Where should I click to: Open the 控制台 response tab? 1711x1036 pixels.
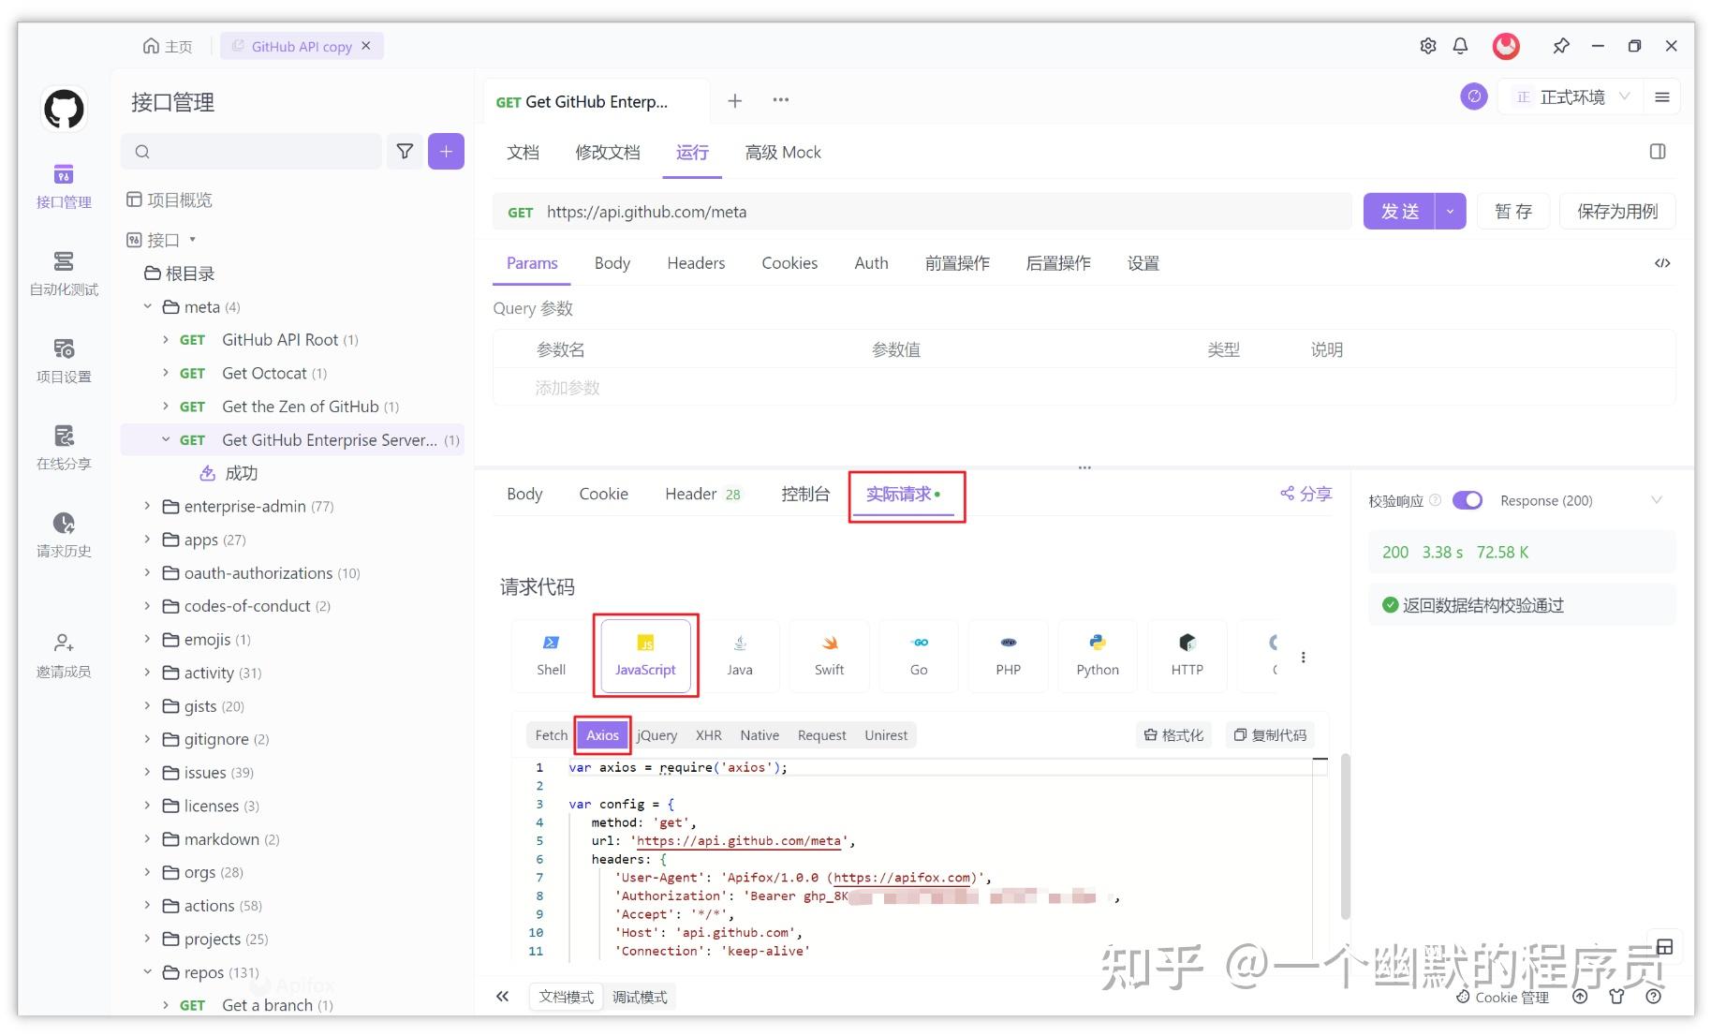click(x=804, y=494)
